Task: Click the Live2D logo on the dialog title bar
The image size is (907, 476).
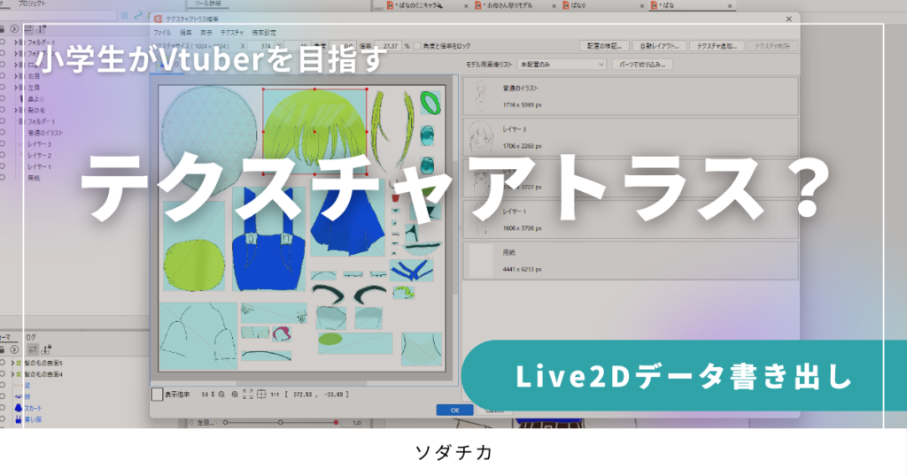Action: [x=158, y=19]
